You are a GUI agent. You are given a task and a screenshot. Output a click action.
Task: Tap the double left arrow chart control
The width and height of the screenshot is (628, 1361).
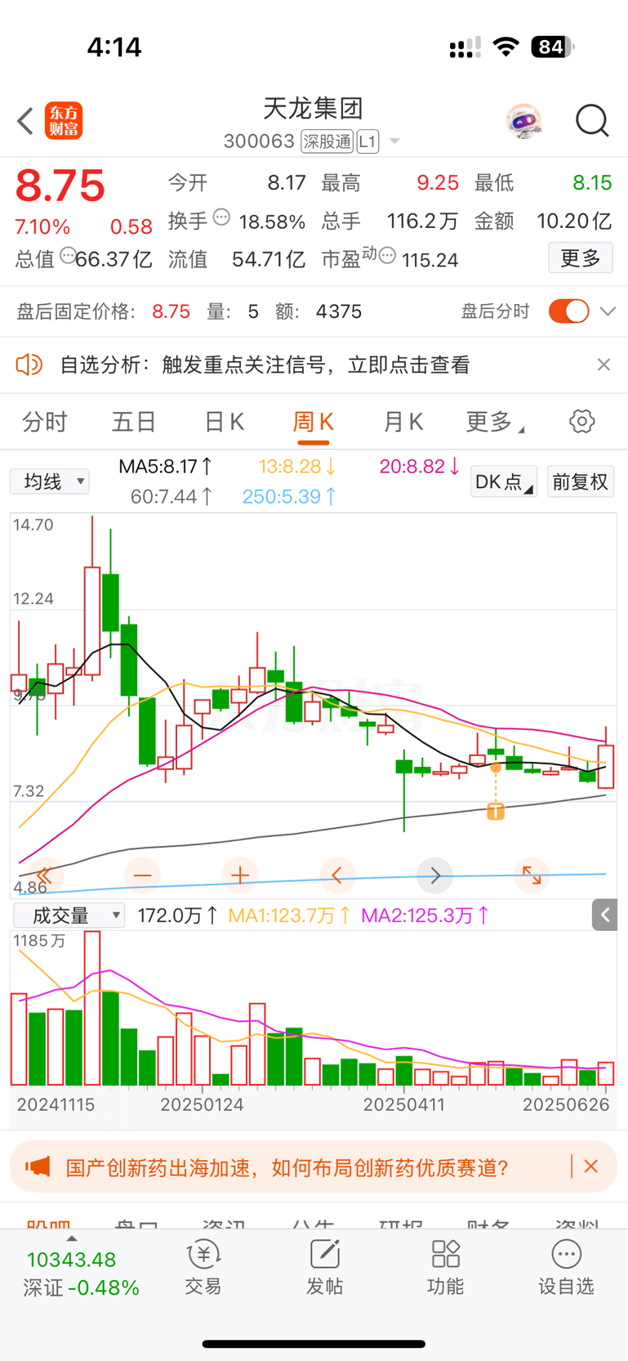pos(45,875)
